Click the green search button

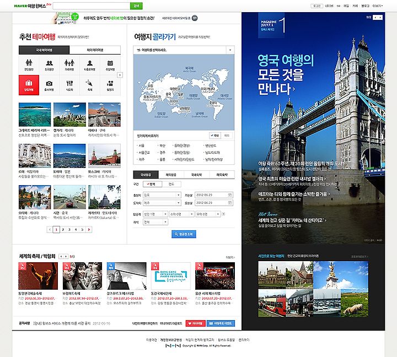[x=136, y=6]
